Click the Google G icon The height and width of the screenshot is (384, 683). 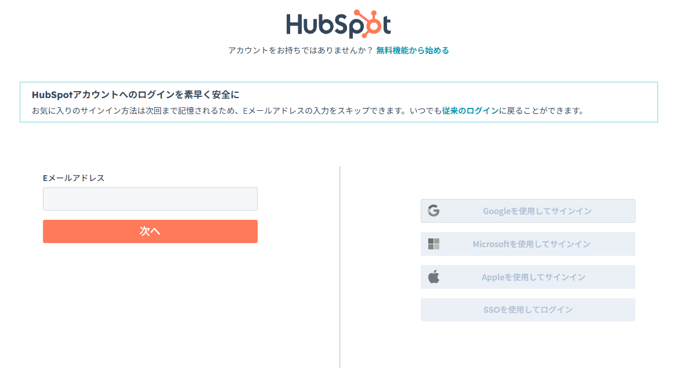click(x=433, y=211)
